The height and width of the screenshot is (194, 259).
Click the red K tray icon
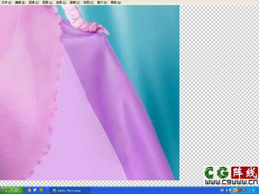point(240,190)
